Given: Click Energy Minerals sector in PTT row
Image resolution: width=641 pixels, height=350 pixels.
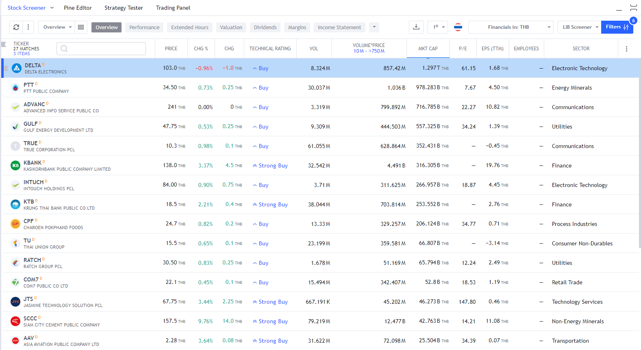Looking at the screenshot, I should (572, 88).
